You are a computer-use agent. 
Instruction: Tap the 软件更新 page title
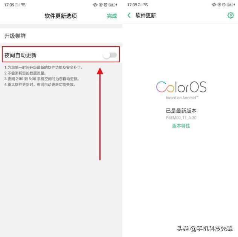[146, 15]
